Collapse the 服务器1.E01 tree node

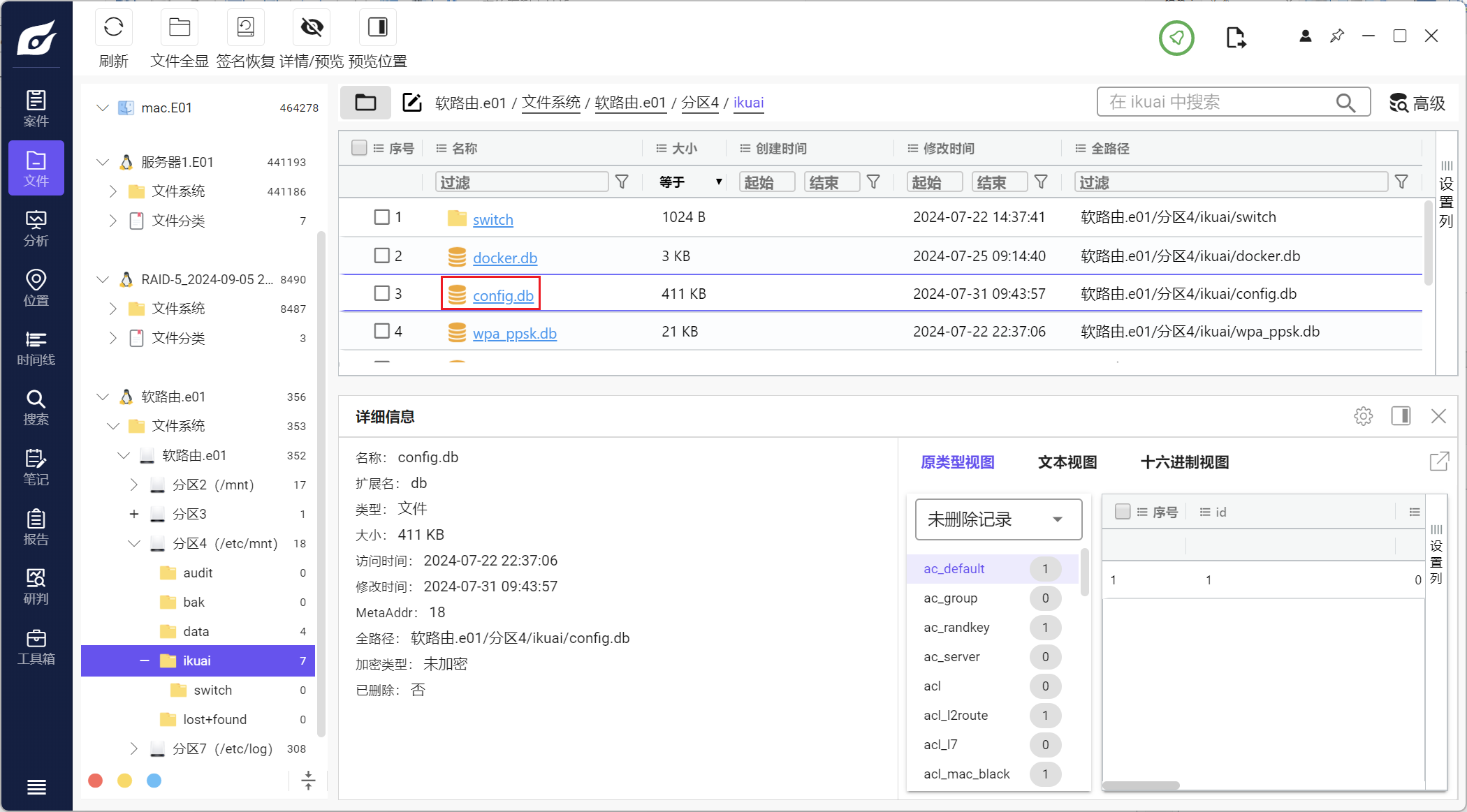click(103, 162)
